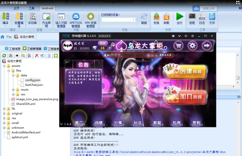The image size is (242, 156).
Task: Expand the original folder
Action: (4, 114)
